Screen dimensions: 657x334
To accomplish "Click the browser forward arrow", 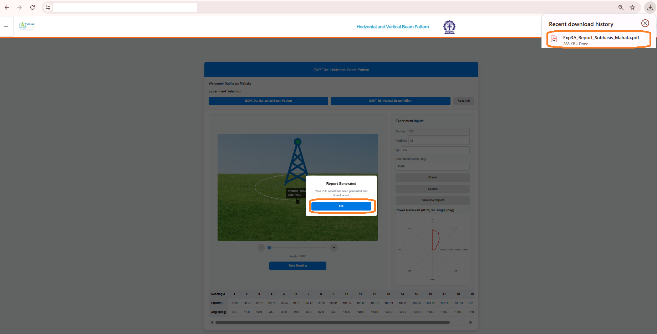I will (x=20, y=7).
